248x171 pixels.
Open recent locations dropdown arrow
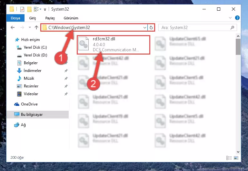click(30, 27)
